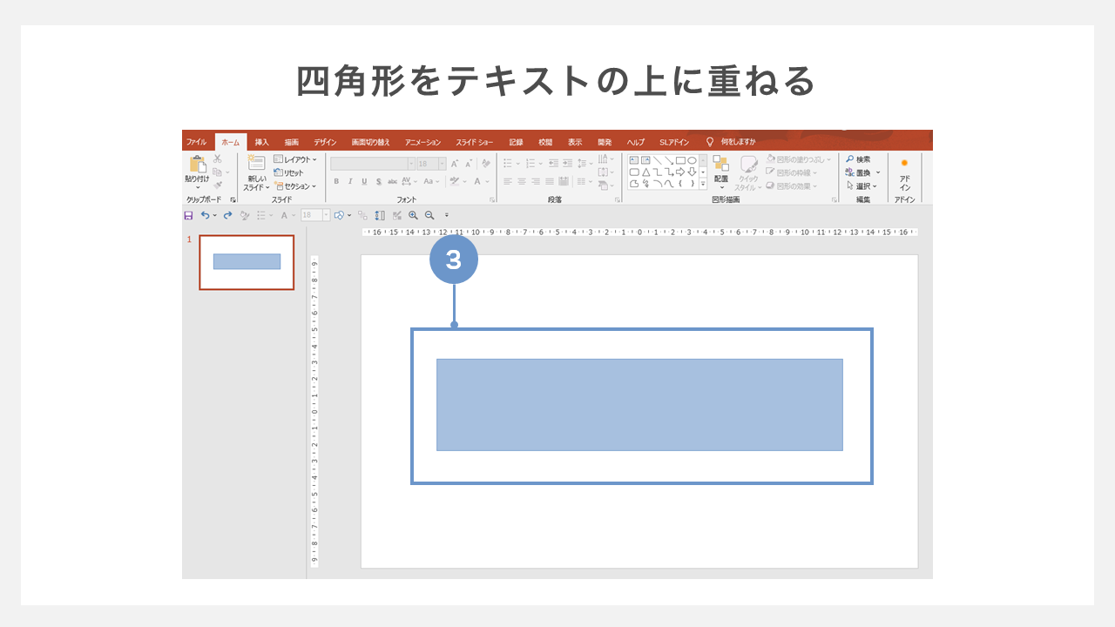Toggle Align Left paragraph alignment

click(508, 181)
